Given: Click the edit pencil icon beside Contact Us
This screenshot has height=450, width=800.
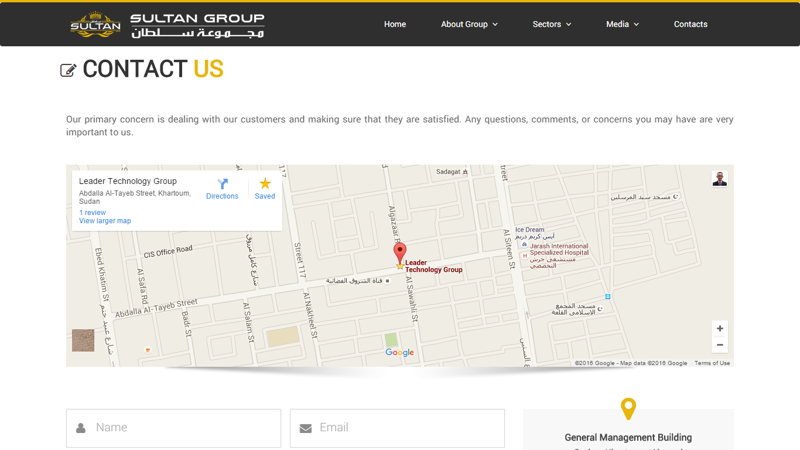Looking at the screenshot, I should (69, 70).
